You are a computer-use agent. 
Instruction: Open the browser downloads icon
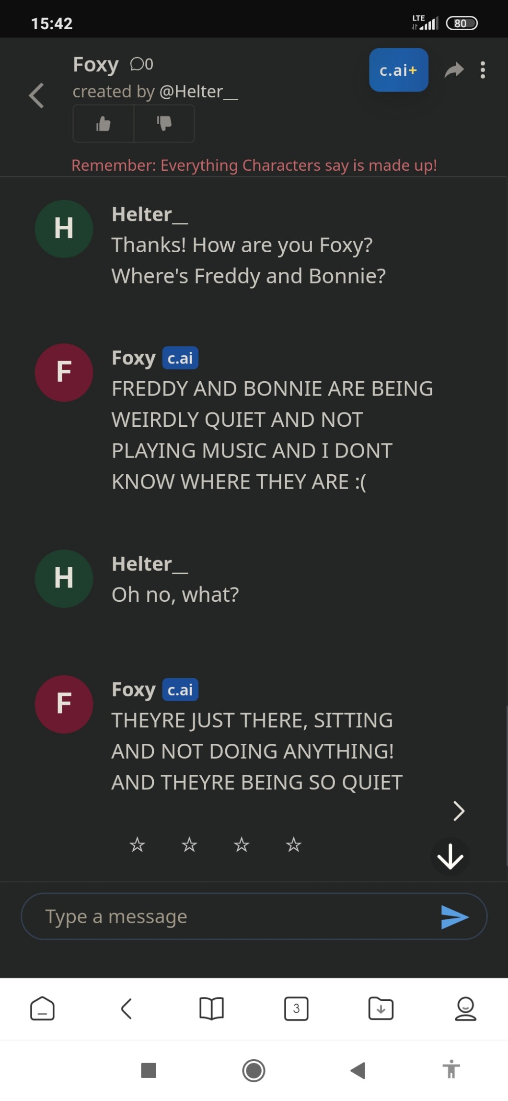[x=381, y=1008]
